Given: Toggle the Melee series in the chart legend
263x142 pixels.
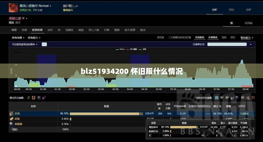Looking at the screenshot, I should (x=120, y=49).
